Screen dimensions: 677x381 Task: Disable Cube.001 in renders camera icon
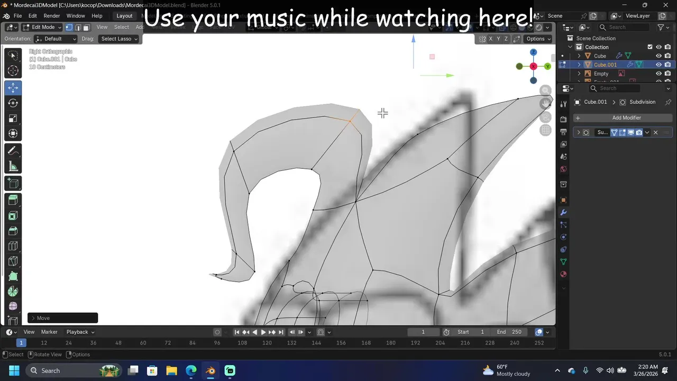[x=668, y=65]
